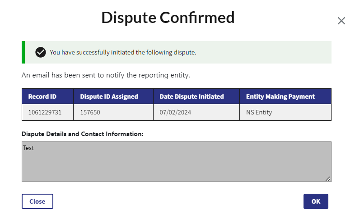Click the NS Entity cell
Screen dimensions: 355x223
(259, 112)
